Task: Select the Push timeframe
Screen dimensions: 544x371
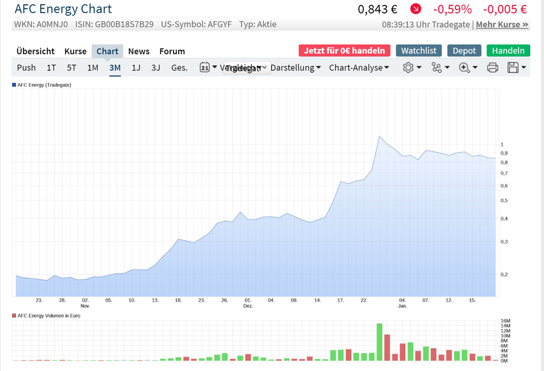Action: [26, 67]
